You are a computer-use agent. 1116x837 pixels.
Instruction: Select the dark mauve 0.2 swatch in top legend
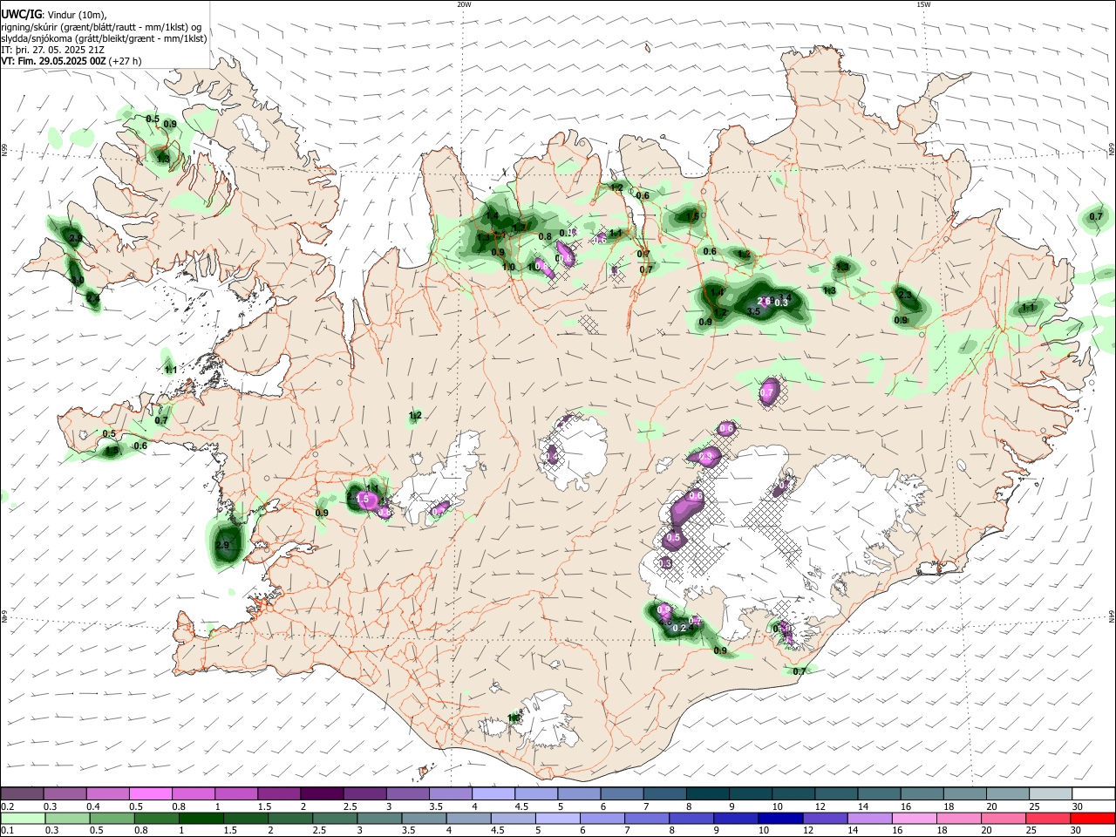[23, 794]
